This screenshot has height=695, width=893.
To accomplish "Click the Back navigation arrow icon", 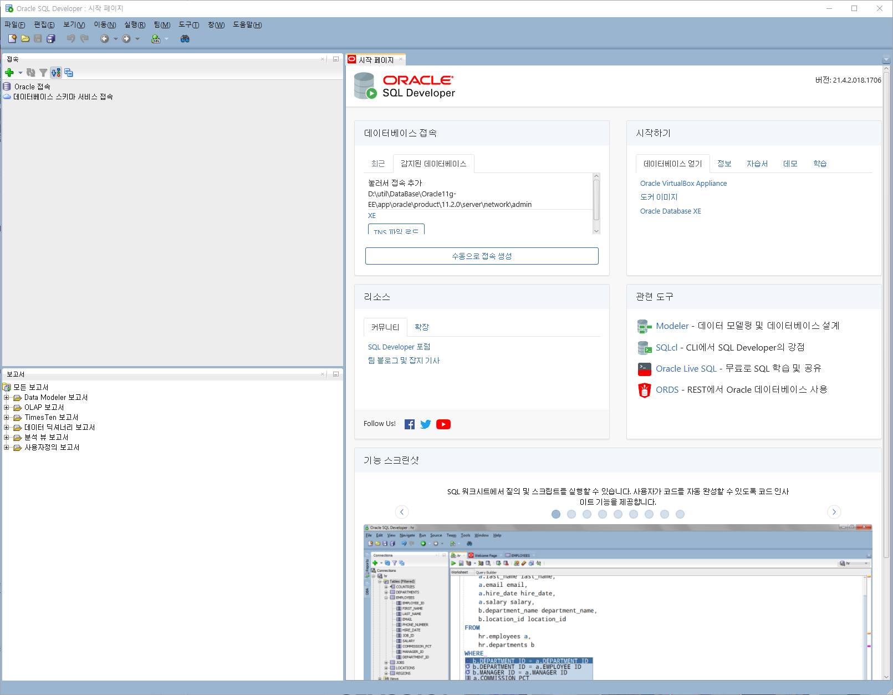I will point(104,39).
